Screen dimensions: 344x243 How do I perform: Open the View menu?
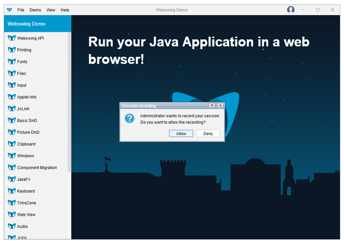(51, 10)
